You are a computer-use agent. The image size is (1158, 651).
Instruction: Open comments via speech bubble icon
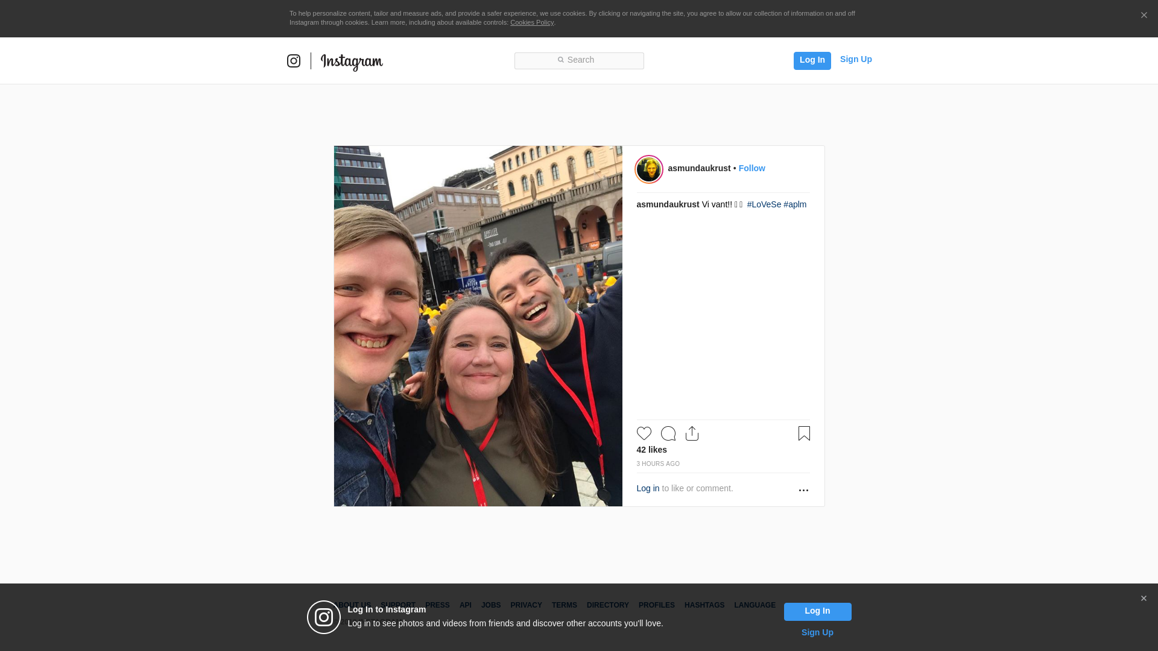[x=668, y=433]
